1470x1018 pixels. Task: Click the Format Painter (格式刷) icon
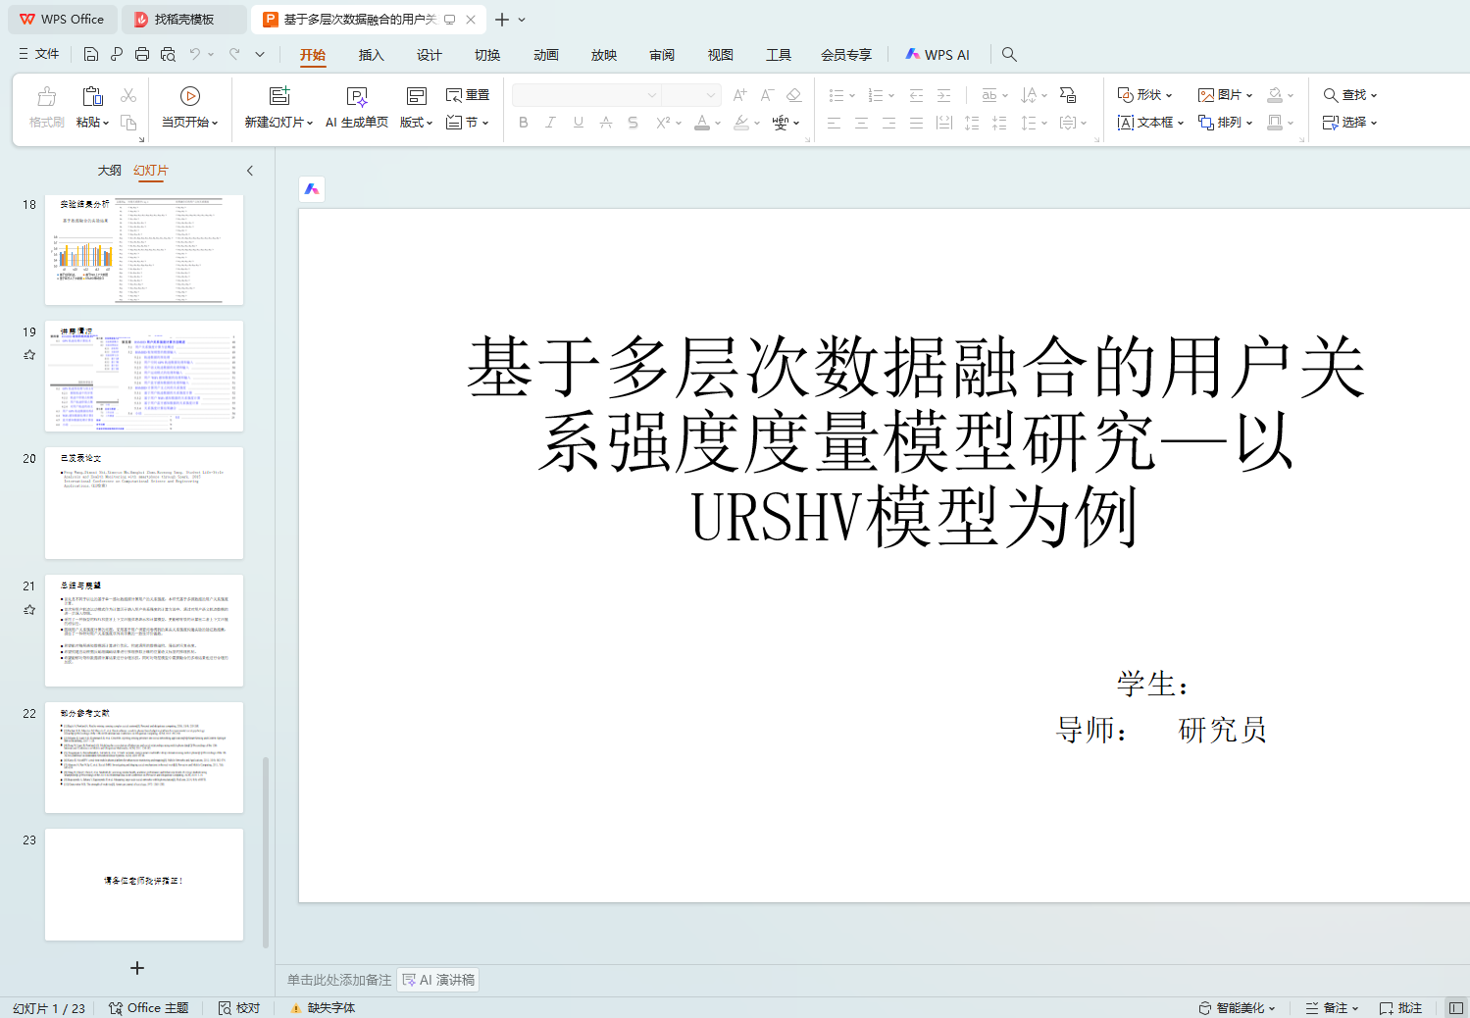[x=46, y=96]
